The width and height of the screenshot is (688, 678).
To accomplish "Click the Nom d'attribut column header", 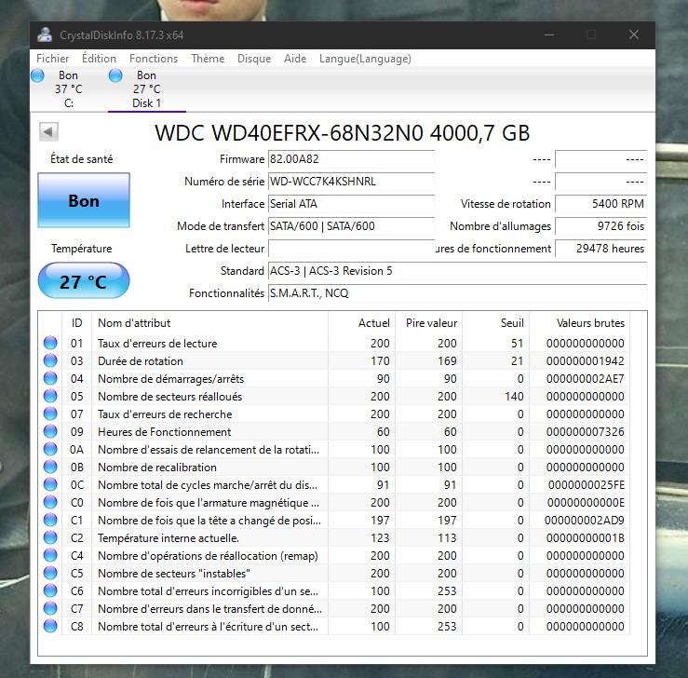I will coord(210,323).
